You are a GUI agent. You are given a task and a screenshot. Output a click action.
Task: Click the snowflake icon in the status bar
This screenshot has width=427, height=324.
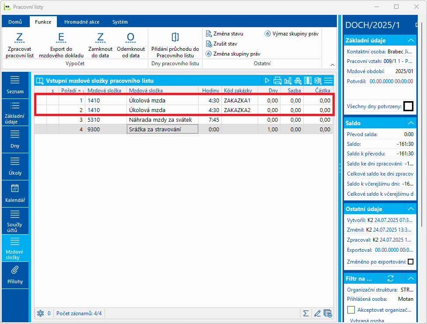[41, 313]
